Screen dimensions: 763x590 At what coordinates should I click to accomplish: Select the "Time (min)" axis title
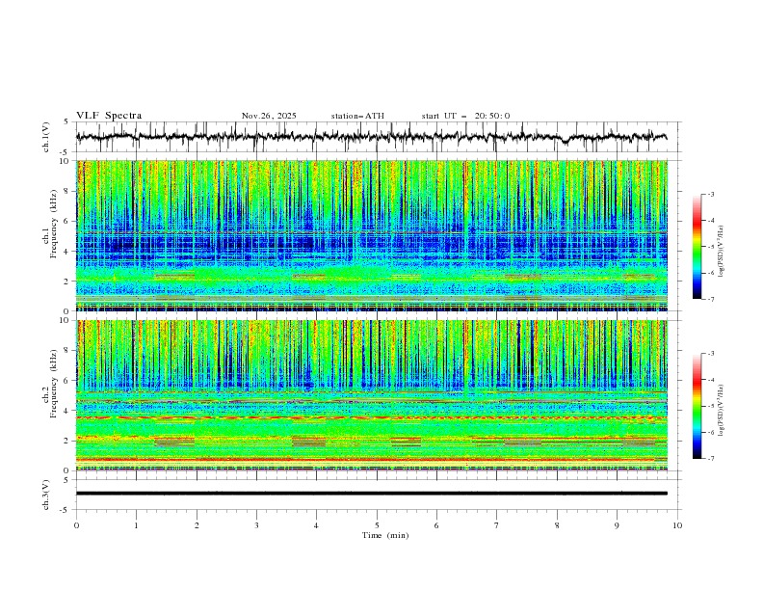tap(385, 535)
